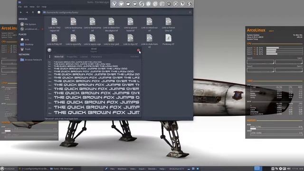Viewport: 304px width, 171px height.
Task: Switch to the terminal task in taskbar
Action: coord(33,169)
